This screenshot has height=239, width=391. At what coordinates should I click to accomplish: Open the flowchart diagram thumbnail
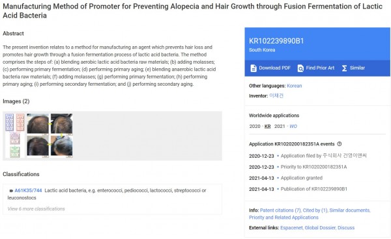pyautogui.click(x=15, y=135)
